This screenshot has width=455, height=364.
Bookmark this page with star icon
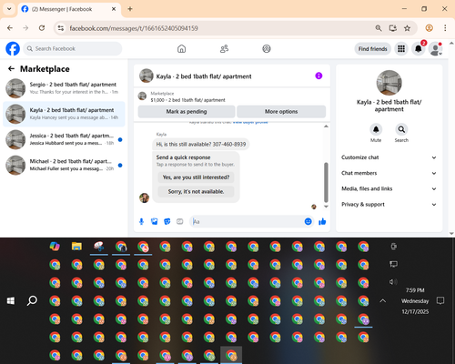tap(407, 28)
